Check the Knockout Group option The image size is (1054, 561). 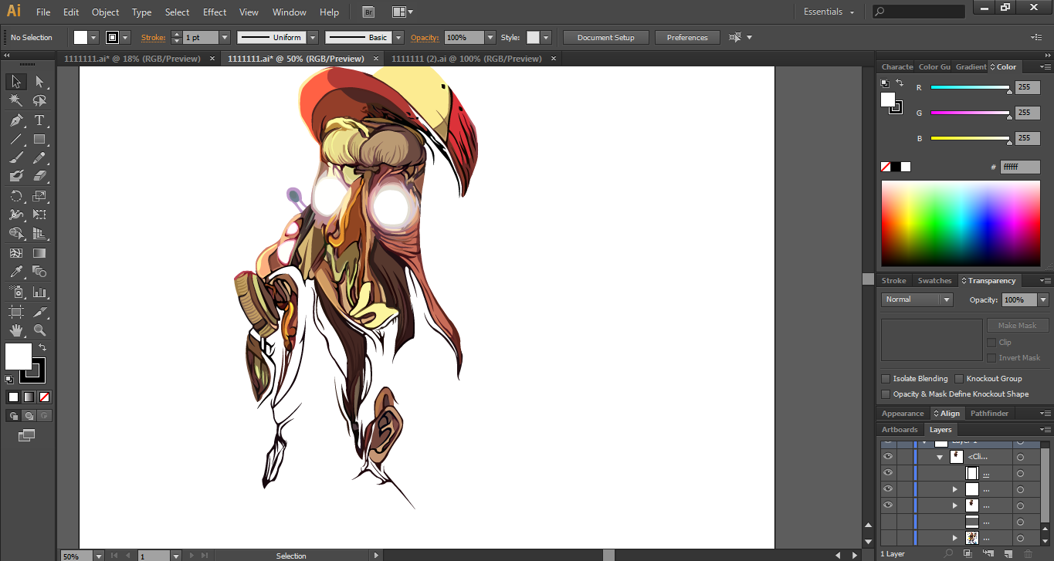coord(959,379)
